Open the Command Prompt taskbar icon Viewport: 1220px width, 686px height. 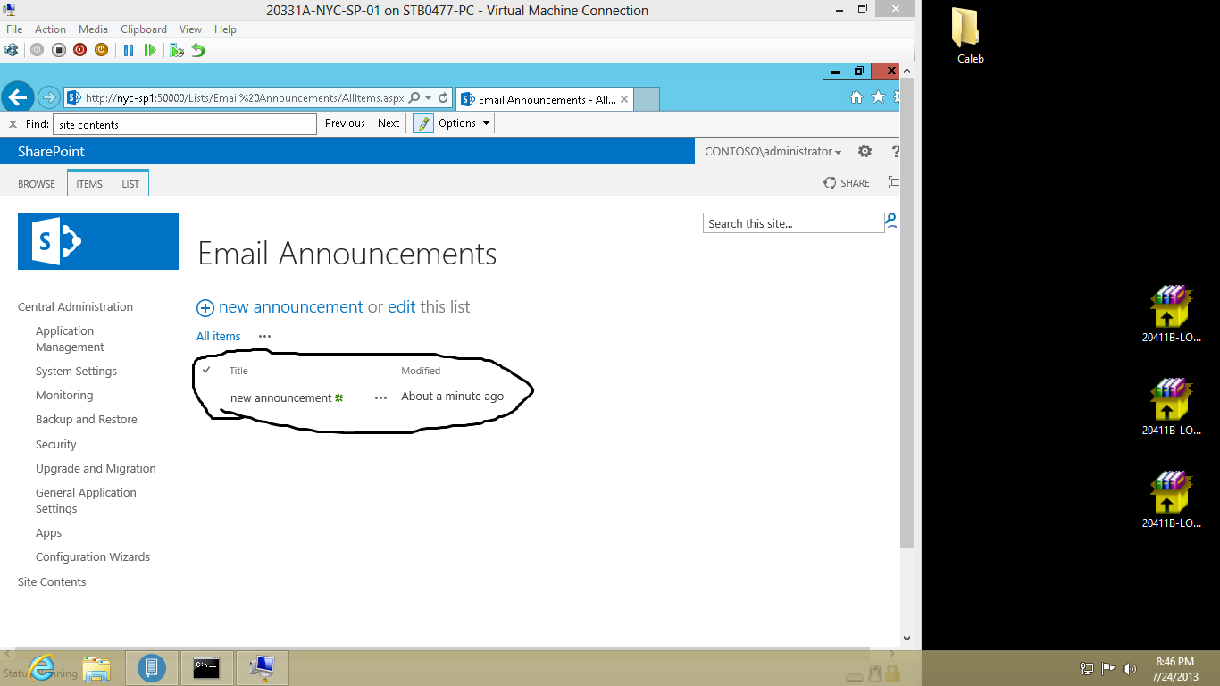click(x=207, y=667)
